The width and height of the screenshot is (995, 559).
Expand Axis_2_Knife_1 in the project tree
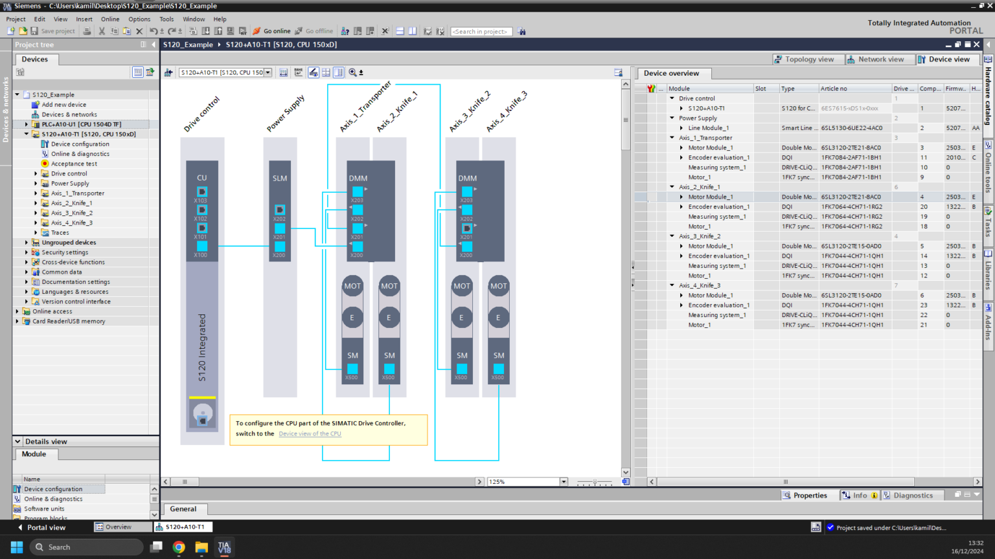[x=36, y=203]
